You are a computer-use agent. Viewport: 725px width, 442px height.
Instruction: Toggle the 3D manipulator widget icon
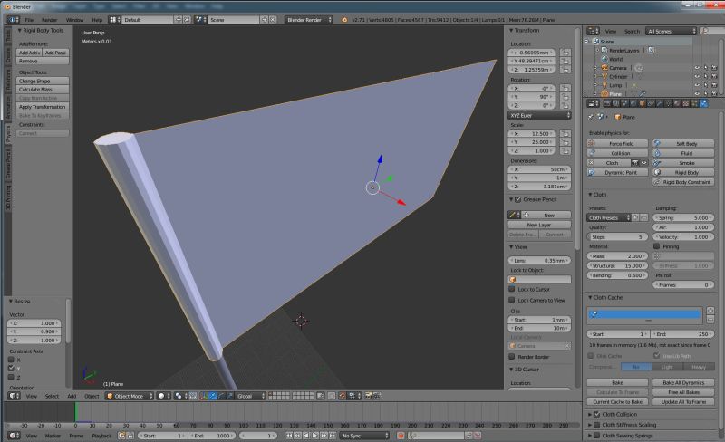pyautogui.click(x=204, y=396)
